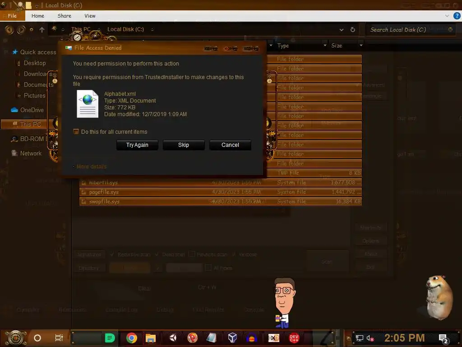Select the hiberfil.sys file row
Screen dimensions: 462x347
pos(220,183)
